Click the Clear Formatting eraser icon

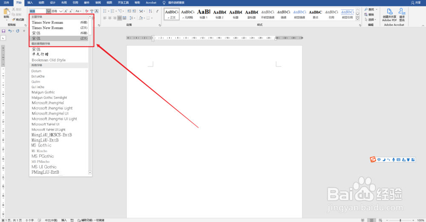pos(86,11)
